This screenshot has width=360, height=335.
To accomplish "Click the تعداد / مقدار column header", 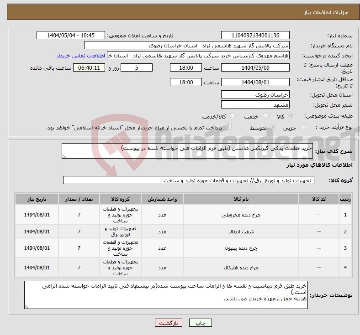I will tap(79, 199).
